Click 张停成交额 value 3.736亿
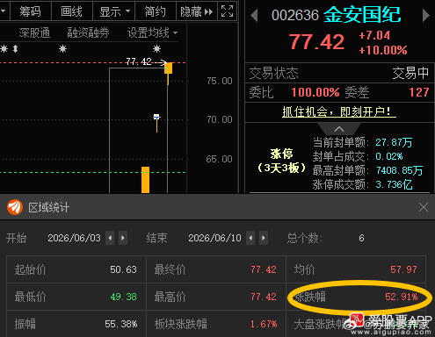Image resolution: width=435 pixels, height=337 pixels. point(394,184)
